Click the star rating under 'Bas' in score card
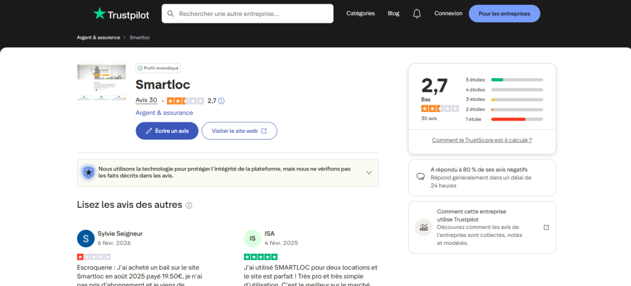The width and height of the screenshot is (631, 286). [440, 108]
